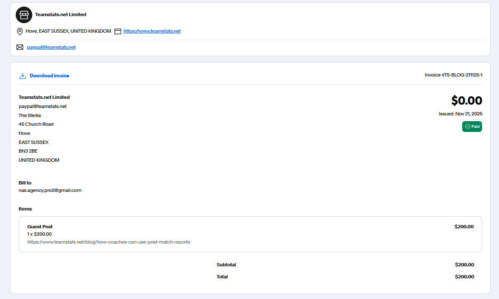Viewport: 499px width, 299px height.
Task: Click the website browser icon
Action: [118, 31]
